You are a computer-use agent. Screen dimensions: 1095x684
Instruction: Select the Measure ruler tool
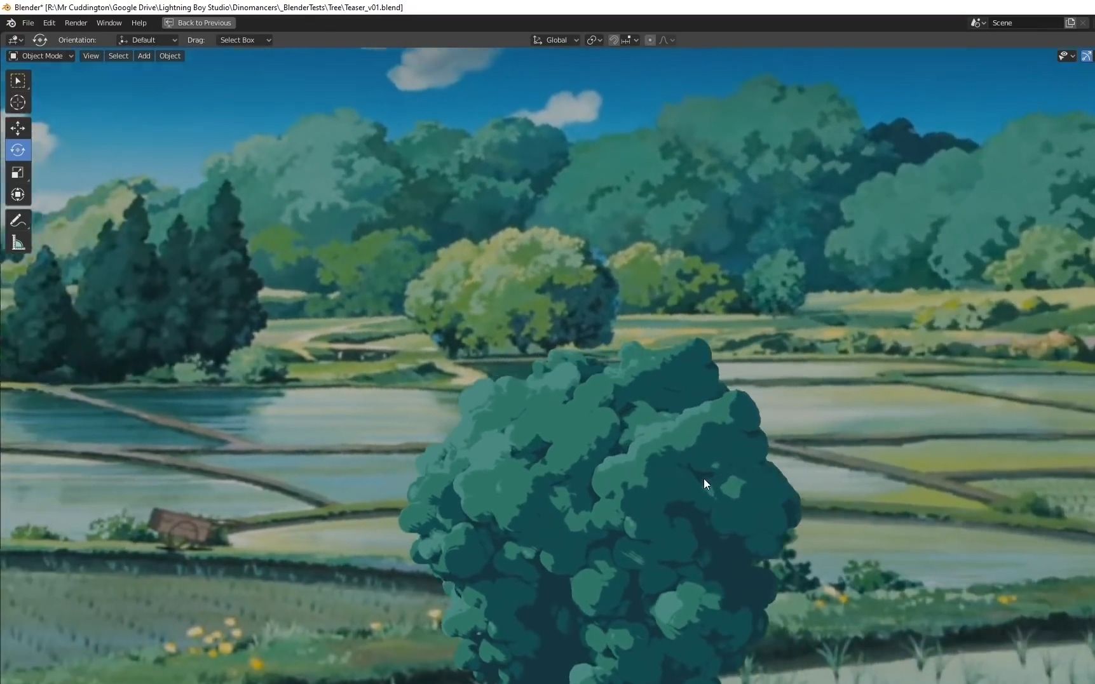coord(18,243)
